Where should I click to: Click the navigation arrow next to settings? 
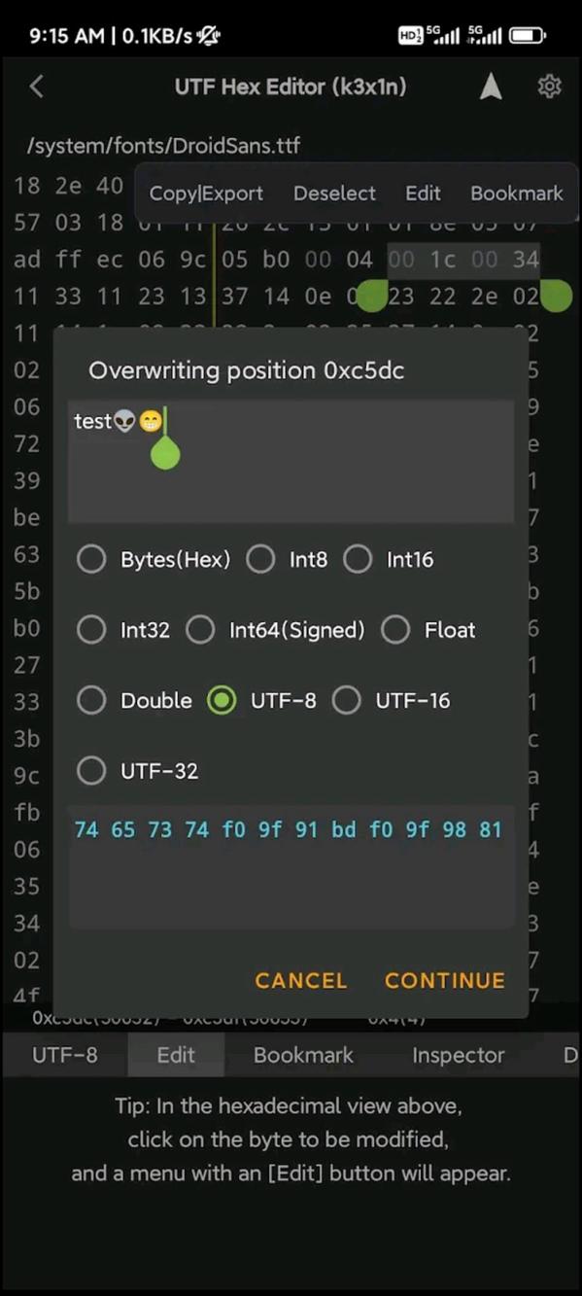coord(491,87)
